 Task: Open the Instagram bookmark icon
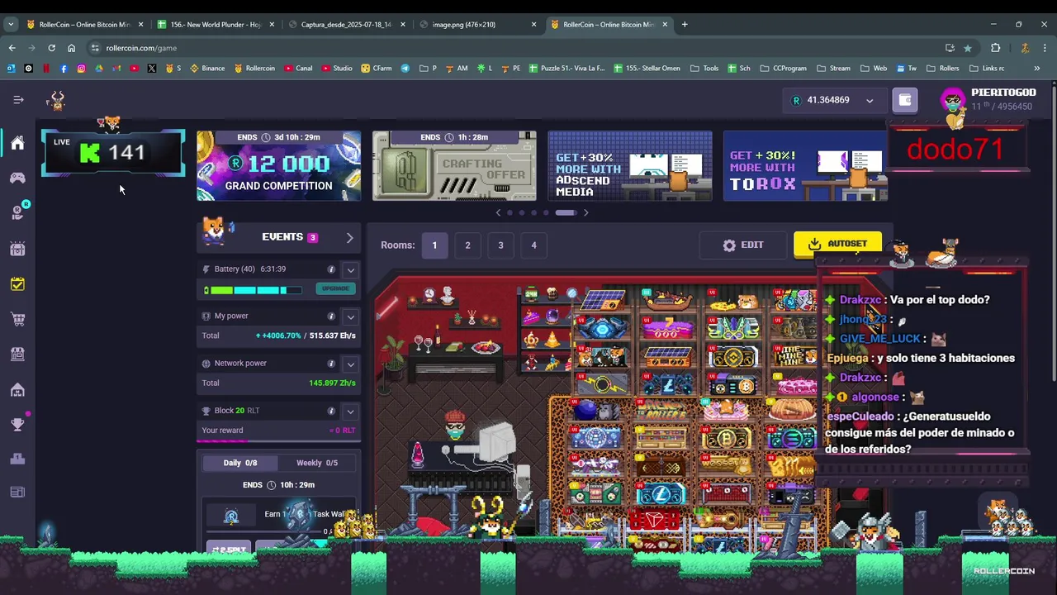pyautogui.click(x=81, y=68)
